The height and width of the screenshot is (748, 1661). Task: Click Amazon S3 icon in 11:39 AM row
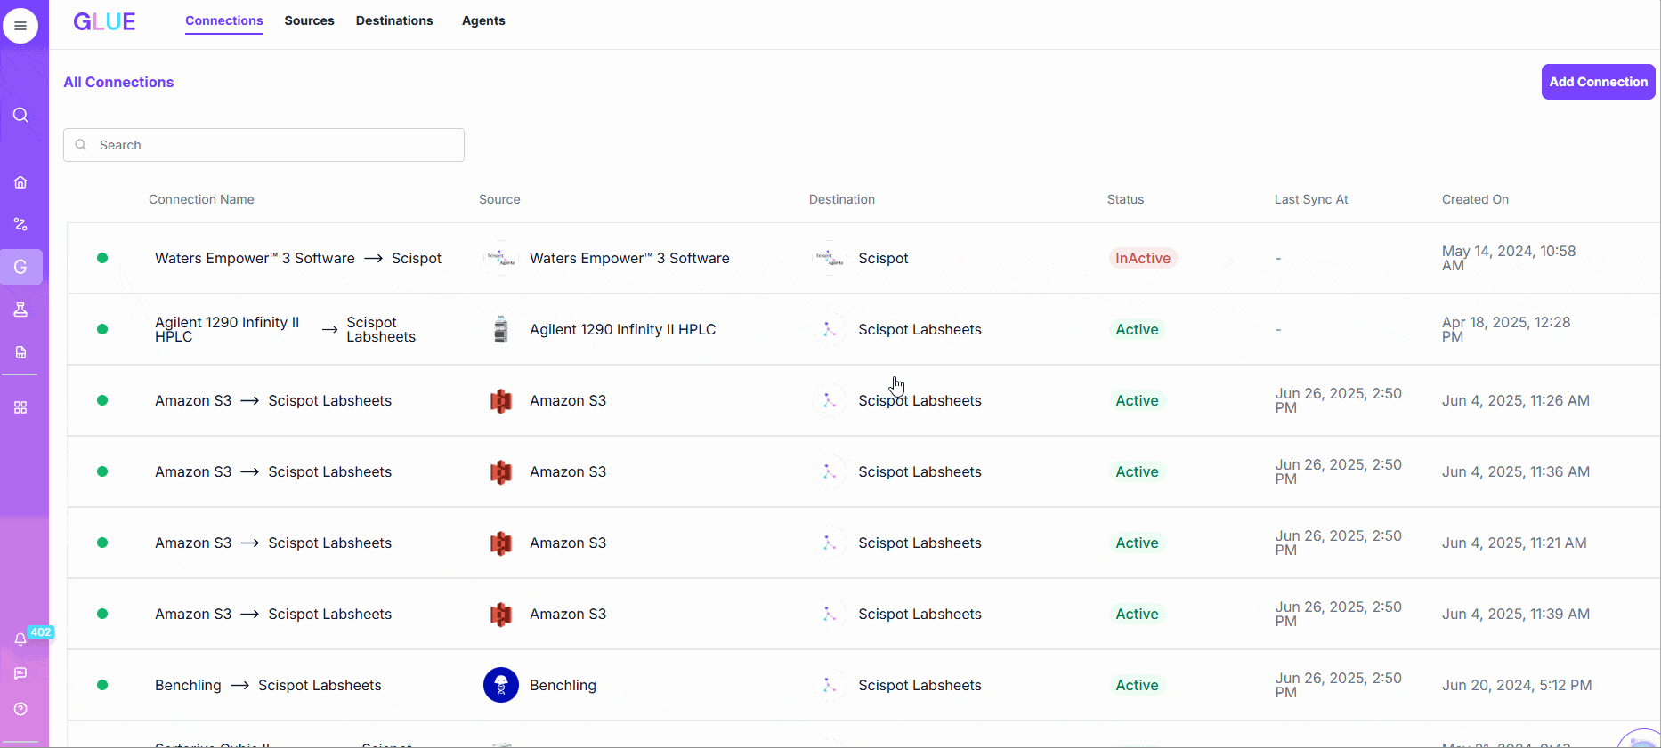click(x=501, y=614)
